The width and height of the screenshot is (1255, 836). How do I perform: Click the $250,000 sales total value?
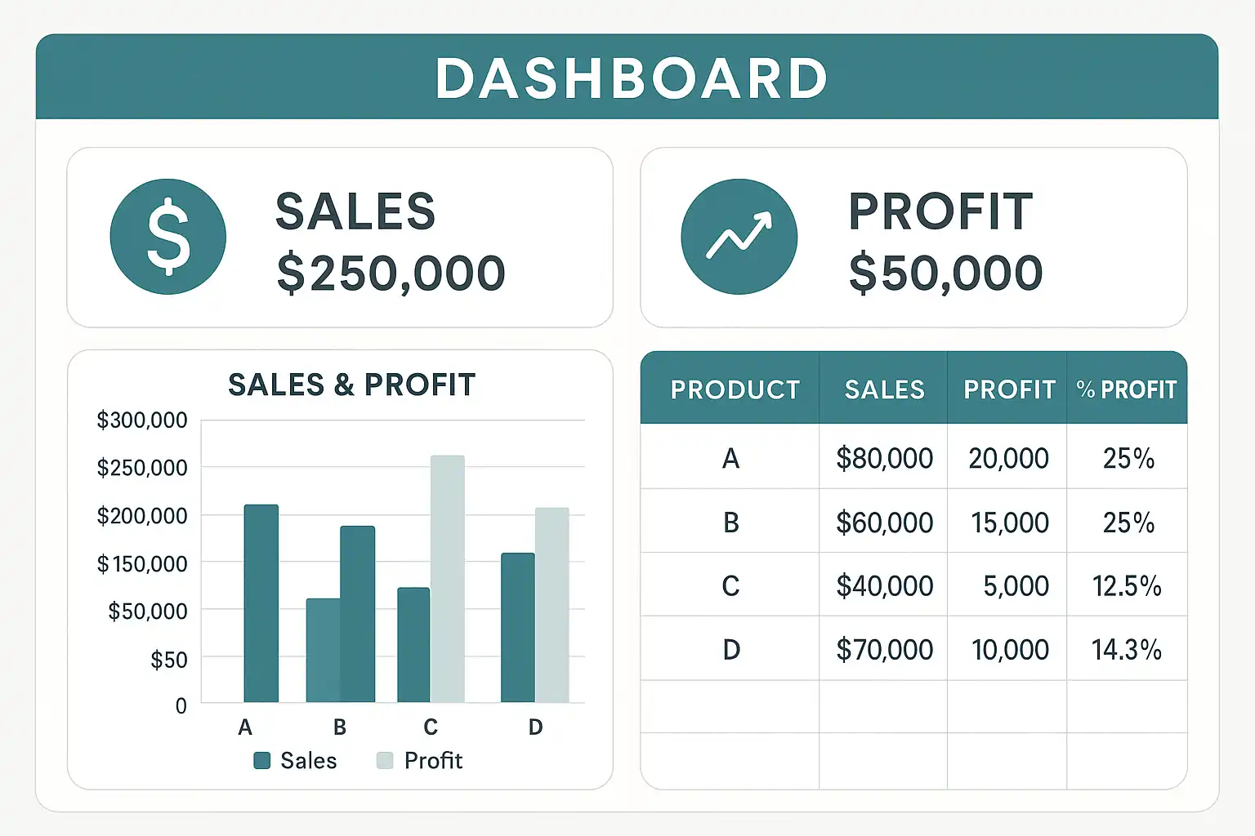pyautogui.click(x=391, y=273)
